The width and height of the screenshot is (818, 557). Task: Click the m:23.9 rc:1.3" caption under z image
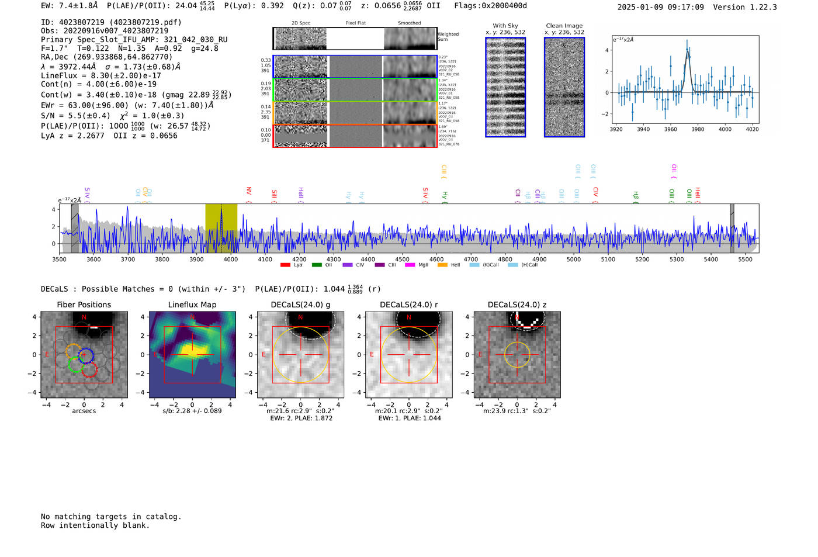(x=517, y=411)
